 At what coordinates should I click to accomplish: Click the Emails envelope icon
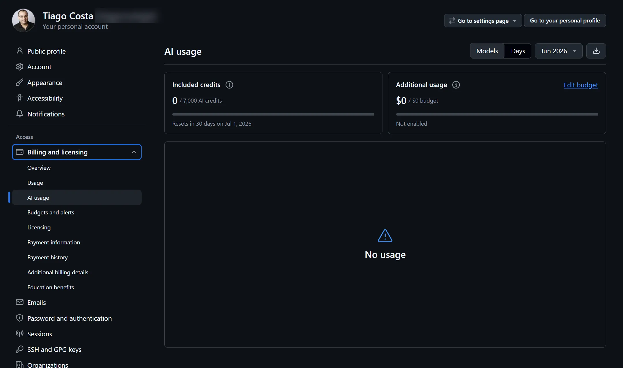[x=20, y=302]
